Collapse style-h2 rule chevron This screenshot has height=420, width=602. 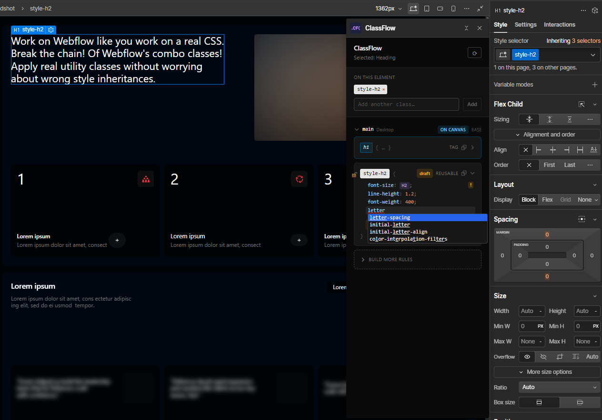pyautogui.click(x=472, y=174)
